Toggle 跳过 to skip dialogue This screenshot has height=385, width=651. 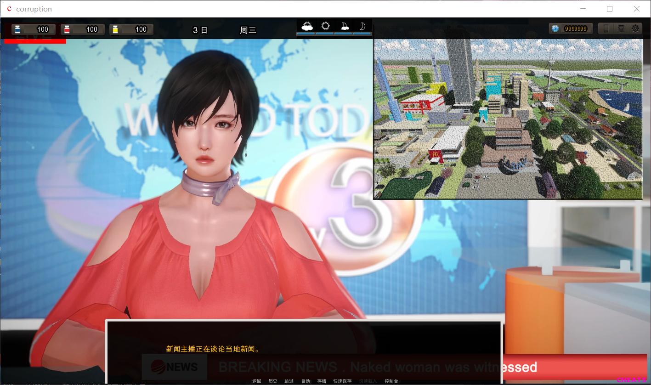click(x=289, y=381)
